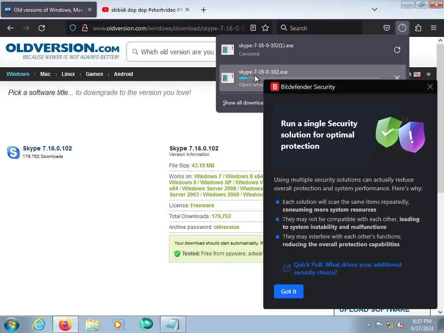Click the downloads progress icon in toolbar

click(x=402, y=28)
